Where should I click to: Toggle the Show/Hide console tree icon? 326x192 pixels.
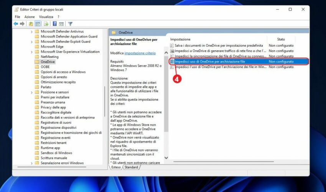point(38,24)
